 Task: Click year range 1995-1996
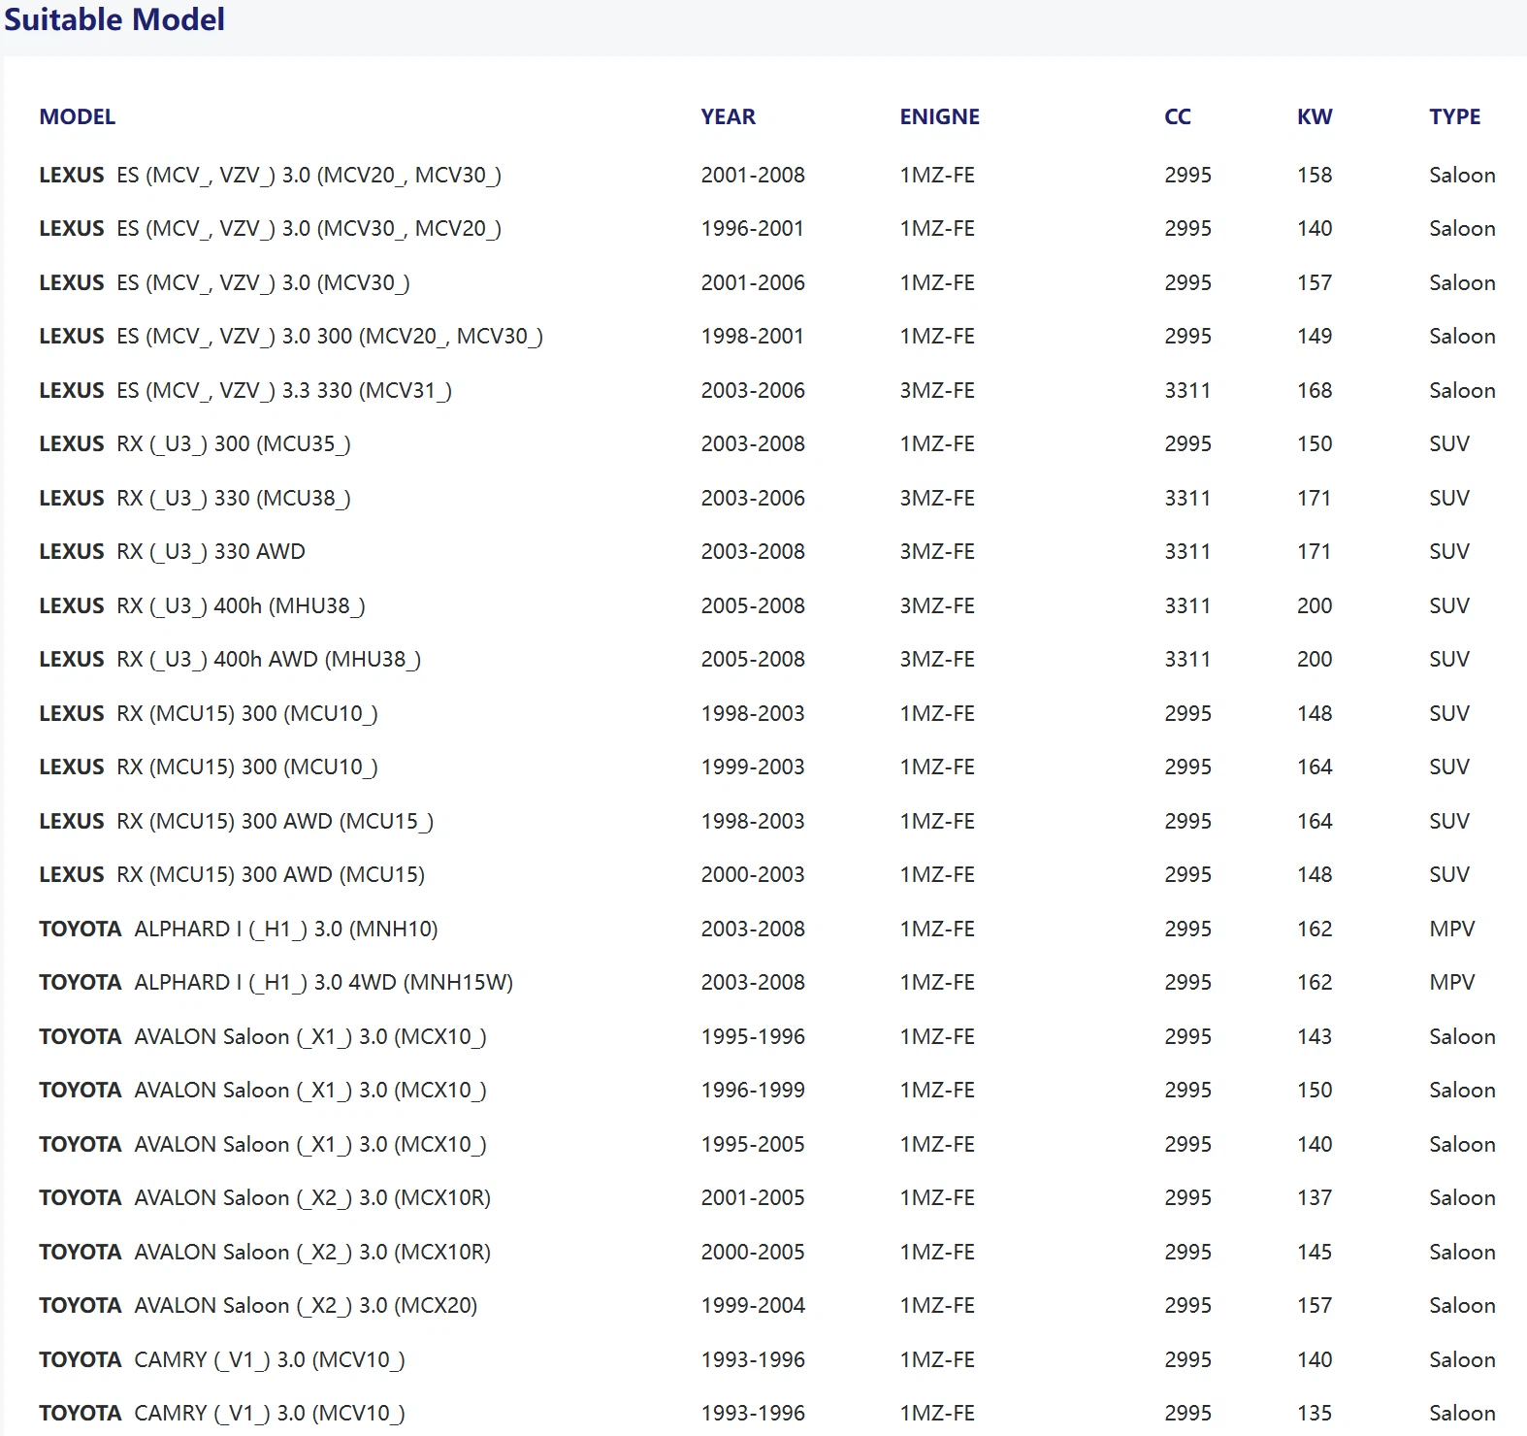(x=753, y=1037)
